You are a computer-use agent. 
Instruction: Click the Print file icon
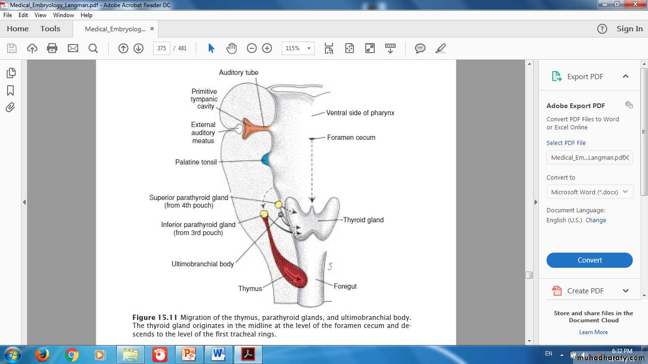(52, 48)
